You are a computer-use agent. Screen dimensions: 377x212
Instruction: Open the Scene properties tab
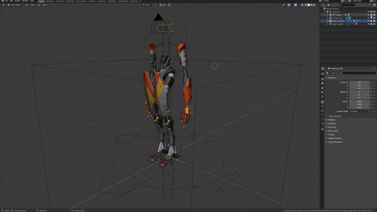point(322,92)
